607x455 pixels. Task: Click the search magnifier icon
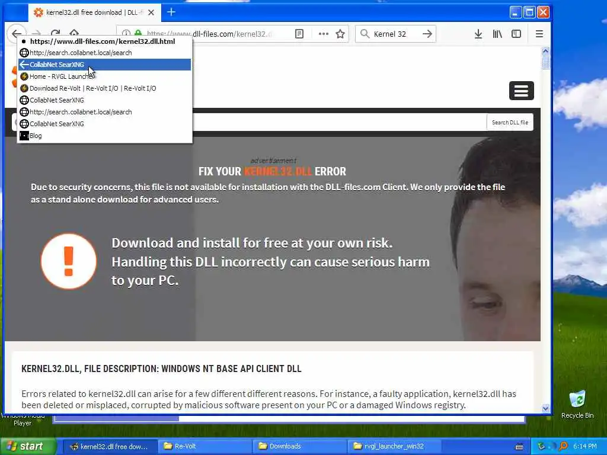click(365, 34)
